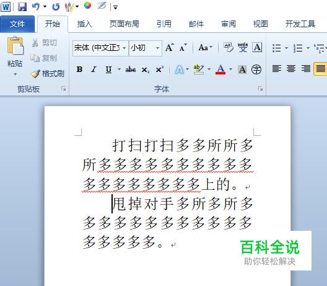Toggle justify alignment

(x=320, y=68)
